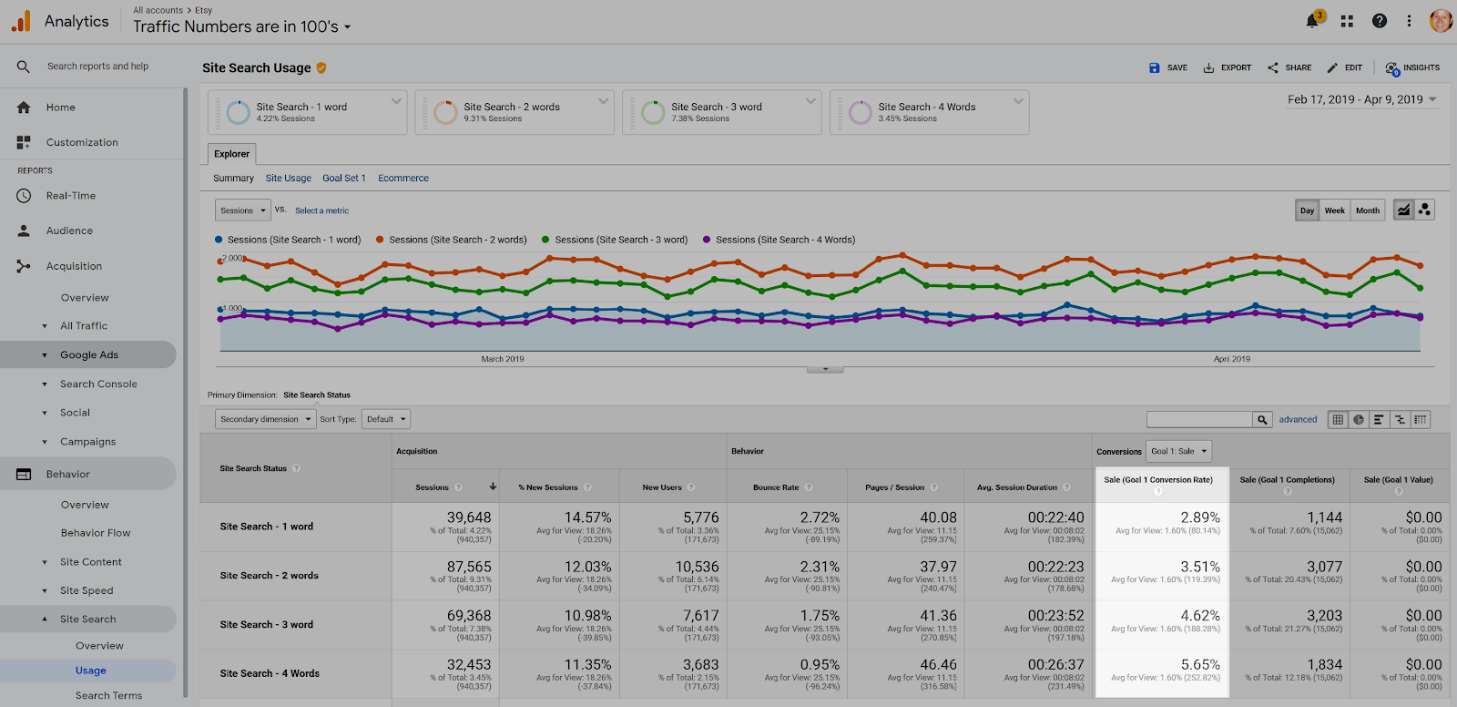The width and height of the screenshot is (1457, 707).
Task: Switch chart granularity to Week
Action: pos(1334,210)
